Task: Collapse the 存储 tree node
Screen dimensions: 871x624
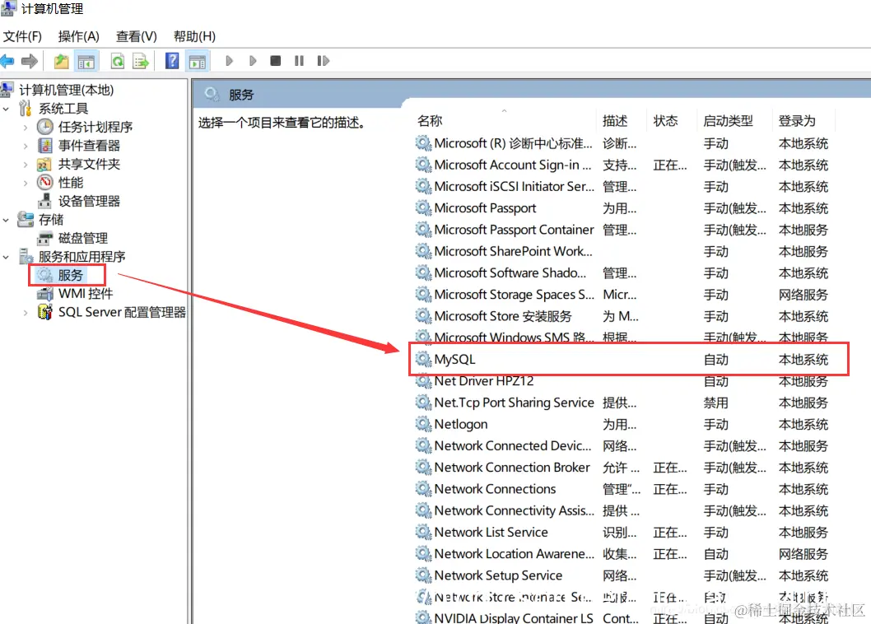Action: 6,220
